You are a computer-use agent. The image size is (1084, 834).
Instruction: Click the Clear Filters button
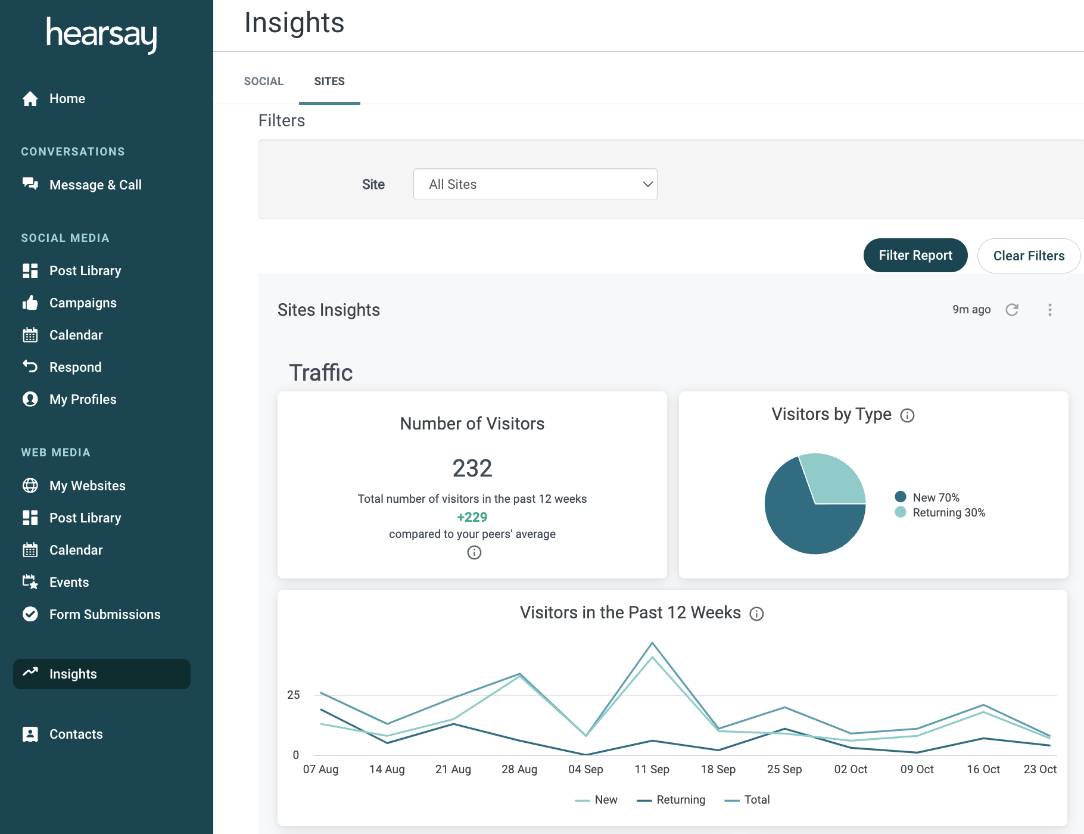pos(1029,256)
